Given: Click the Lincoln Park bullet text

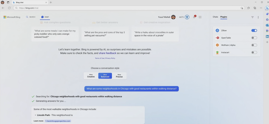Looking at the screenshot, I should [55, 115].
